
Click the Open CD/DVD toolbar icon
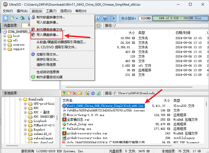point(22,18)
